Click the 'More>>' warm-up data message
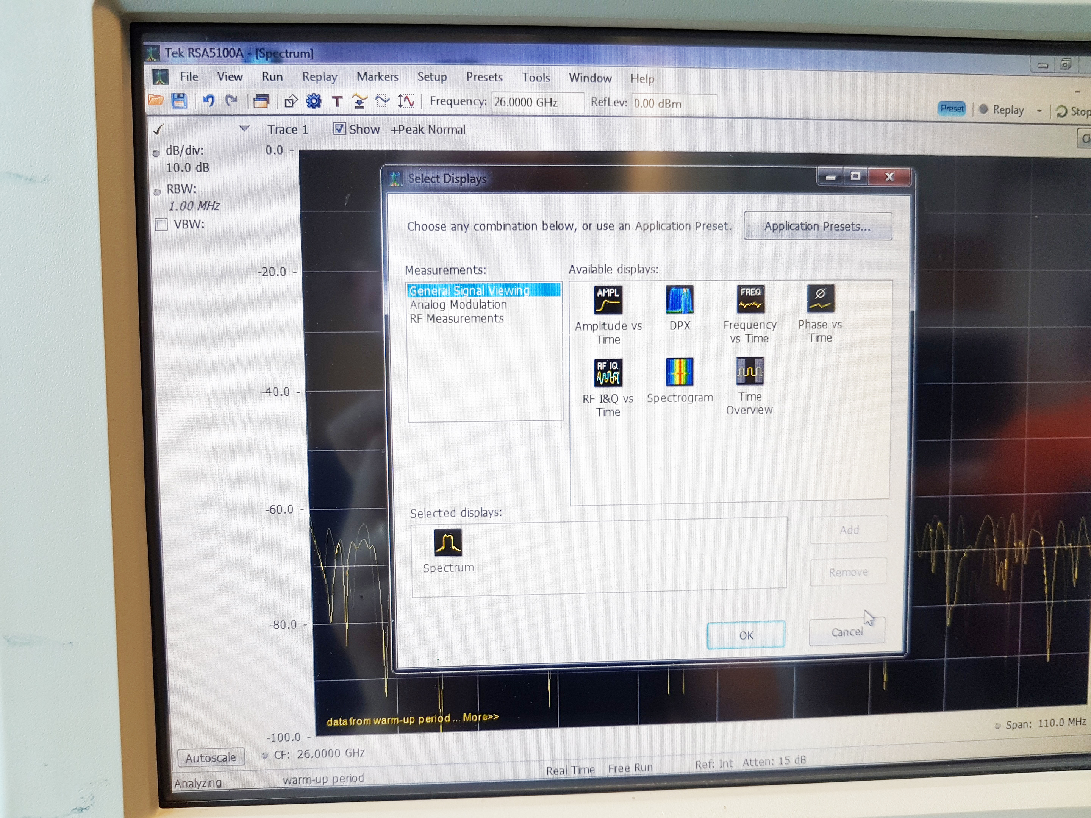Screen dimensions: 1091x818 pos(480,717)
